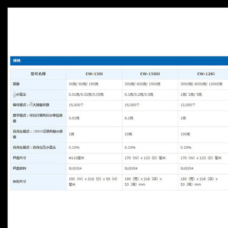Click the 外形尺寸 row label
The height and width of the screenshot is (228, 228).
38,182
